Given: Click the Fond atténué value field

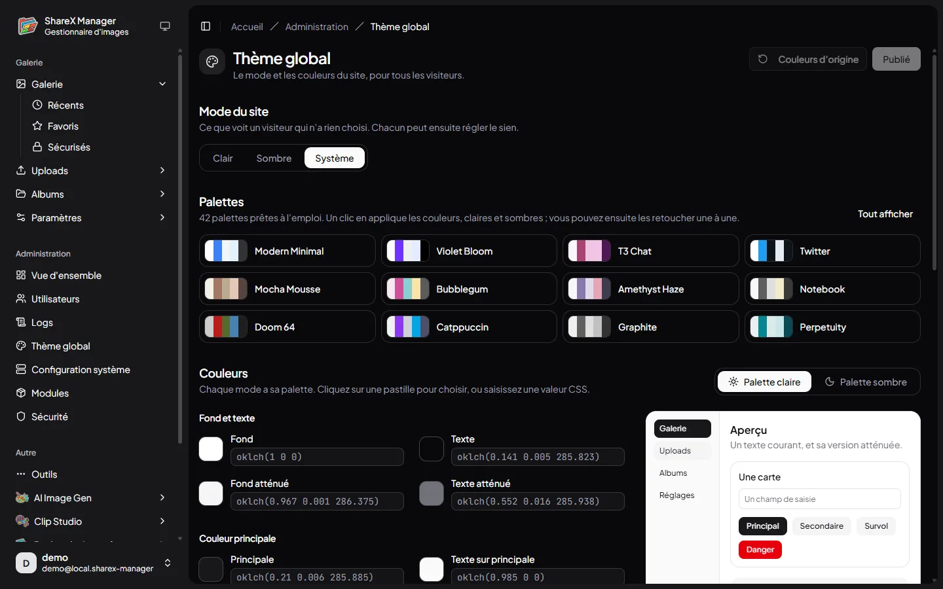Looking at the screenshot, I should tap(317, 501).
